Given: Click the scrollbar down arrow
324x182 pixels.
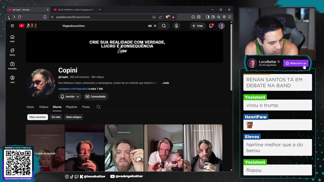Looking at the screenshot, I should (x=231, y=170).
